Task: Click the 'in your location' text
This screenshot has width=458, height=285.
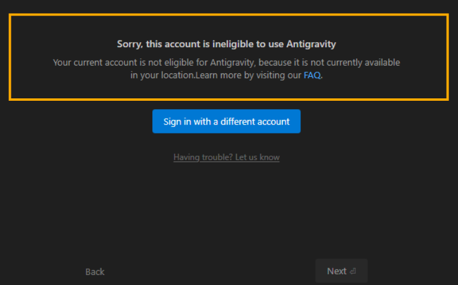Action: 163,76
